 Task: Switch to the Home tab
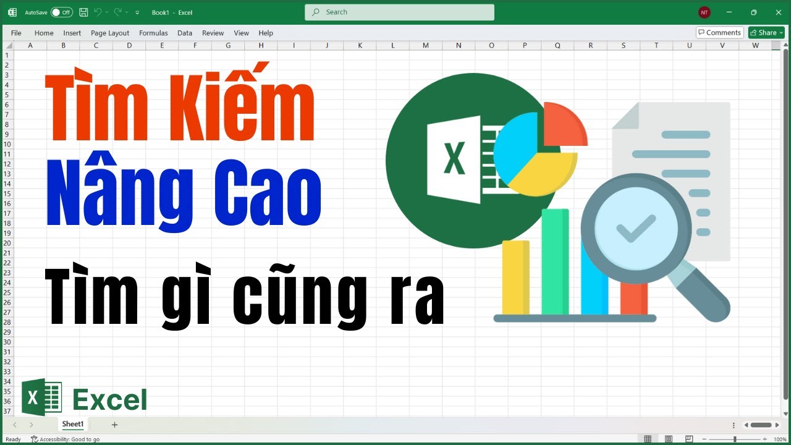point(44,33)
